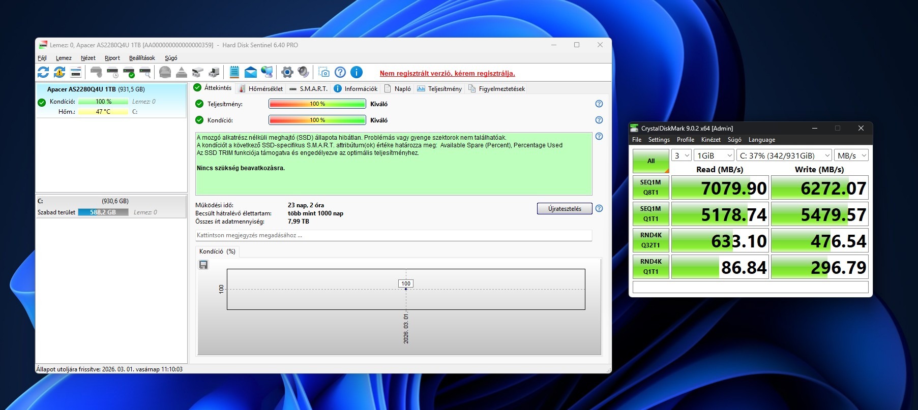Click the Kondíció 100 % gauge bar in overview
This screenshot has width=918, height=410.
(317, 120)
